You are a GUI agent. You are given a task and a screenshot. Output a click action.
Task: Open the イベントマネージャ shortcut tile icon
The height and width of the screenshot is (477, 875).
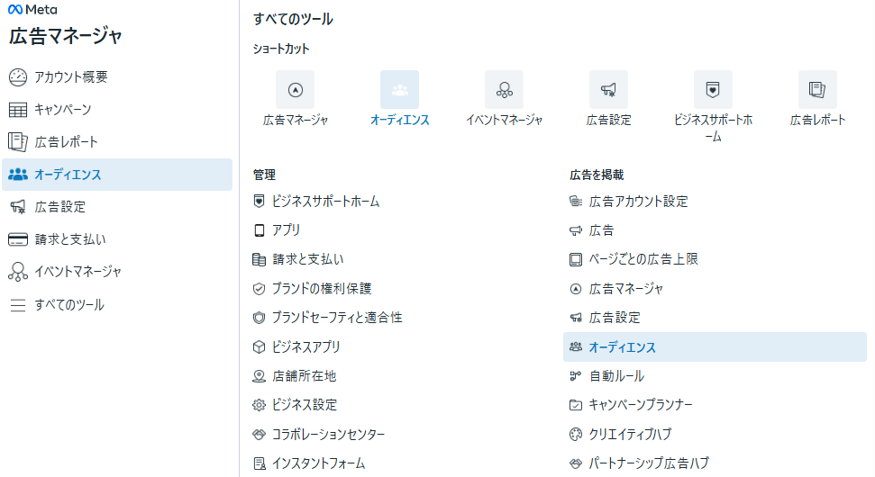[x=504, y=90]
